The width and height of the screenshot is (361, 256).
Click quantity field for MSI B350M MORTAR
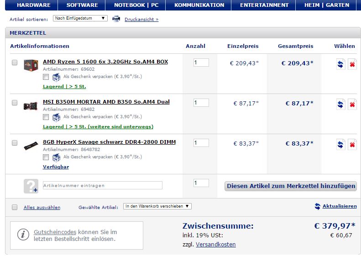[x=201, y=103]
